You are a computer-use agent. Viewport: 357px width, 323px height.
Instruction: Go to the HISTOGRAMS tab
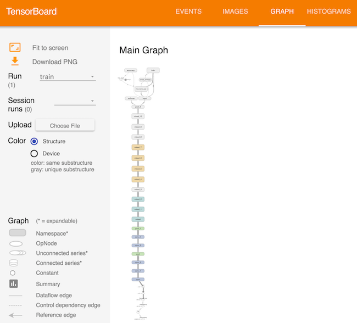pyautogui.click(x=329, y=12)
